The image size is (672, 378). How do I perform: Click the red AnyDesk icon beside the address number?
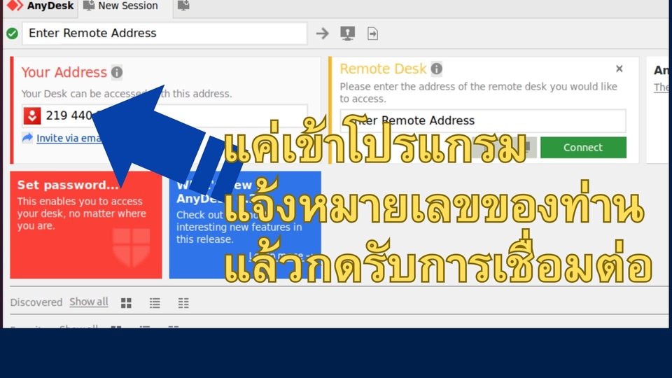32,115
